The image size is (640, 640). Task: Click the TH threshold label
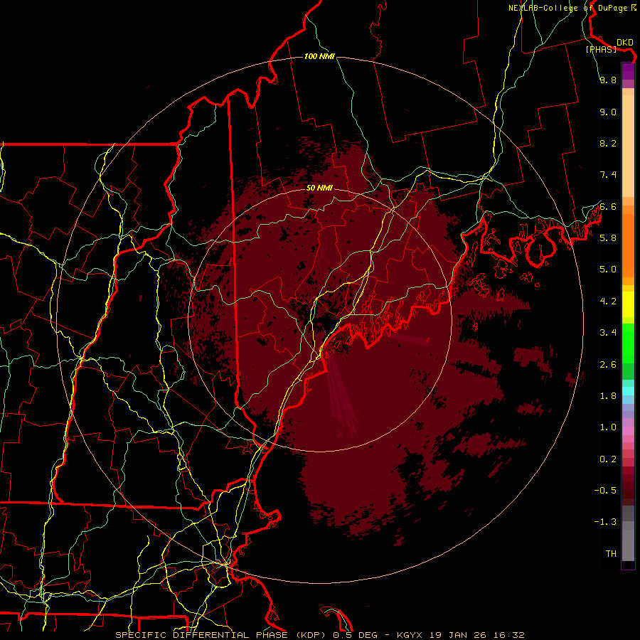click(611, 554)
